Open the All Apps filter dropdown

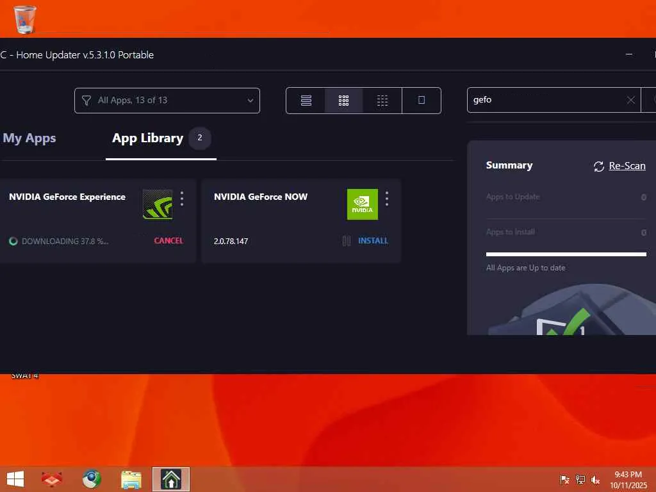pos(167,101)
